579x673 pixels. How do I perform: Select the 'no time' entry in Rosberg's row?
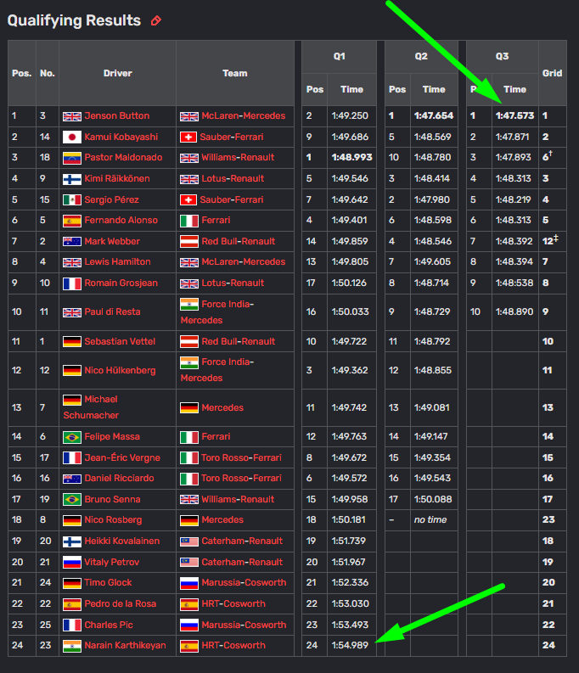430,519
